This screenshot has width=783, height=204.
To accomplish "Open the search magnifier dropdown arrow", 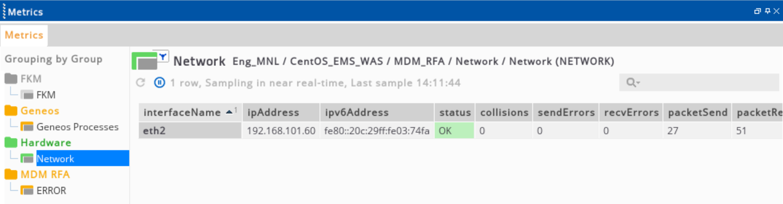I will (x=638, y=83).
